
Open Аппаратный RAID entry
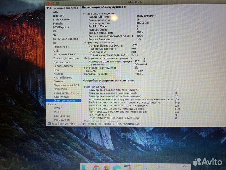(65, 54)
